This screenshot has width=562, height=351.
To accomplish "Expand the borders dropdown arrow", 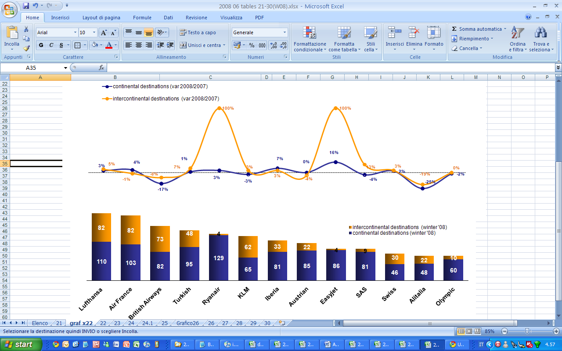I will tap(85, 45).
